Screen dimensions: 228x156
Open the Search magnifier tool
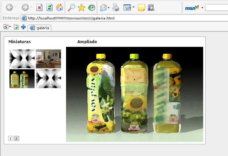pyautogui.click(x=71, y=8)
